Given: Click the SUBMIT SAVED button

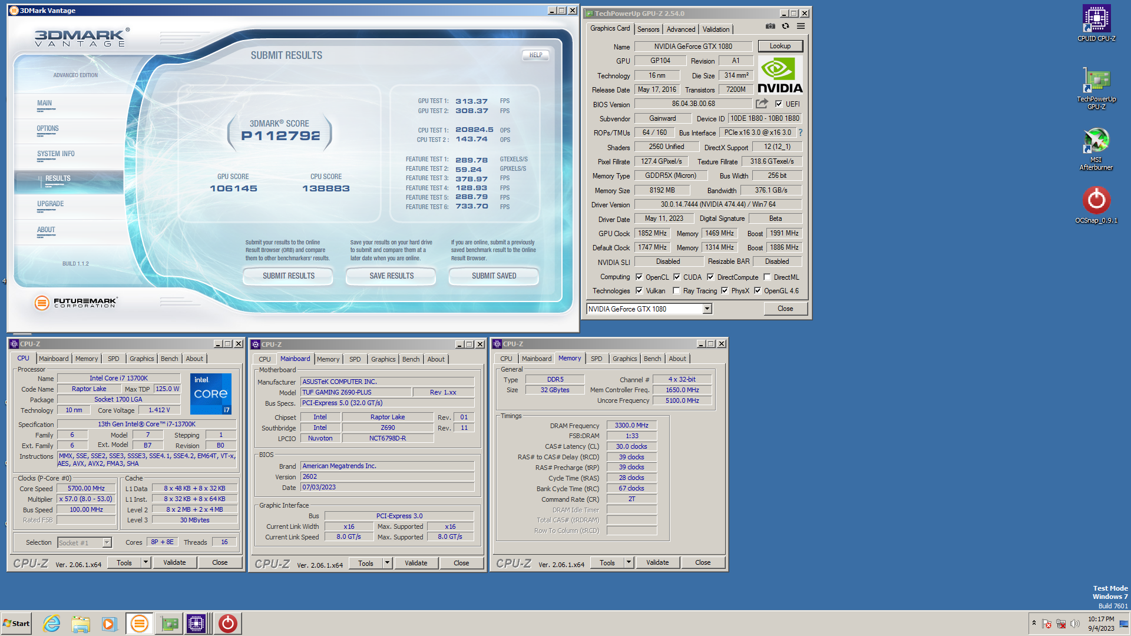Looking at the screenshot, I should coord(494,276).
